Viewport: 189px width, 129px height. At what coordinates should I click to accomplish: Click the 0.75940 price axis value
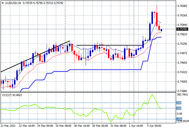coord(182,25)
